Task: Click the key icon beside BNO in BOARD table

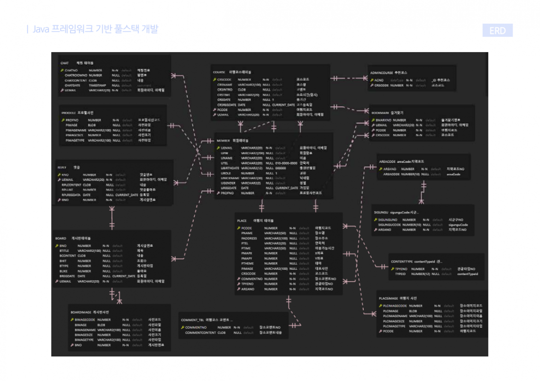Action: (57, 246)
